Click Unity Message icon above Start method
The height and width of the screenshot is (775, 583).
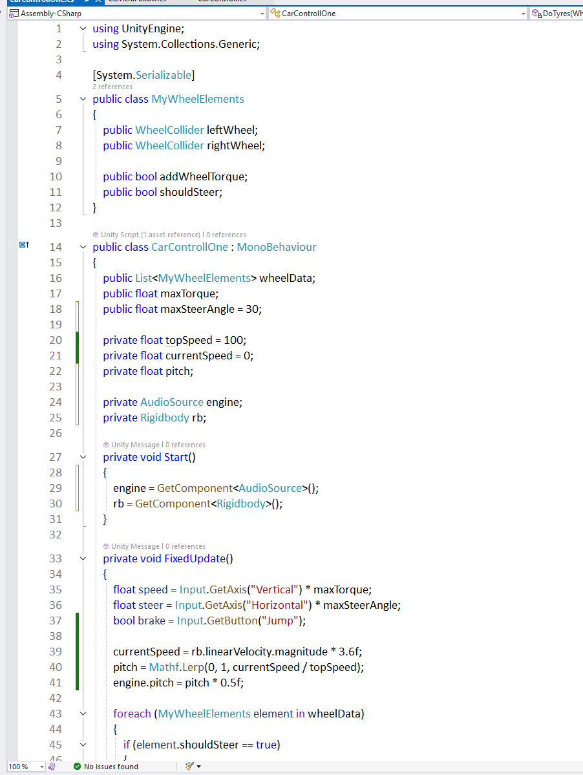tap(106, 445)
